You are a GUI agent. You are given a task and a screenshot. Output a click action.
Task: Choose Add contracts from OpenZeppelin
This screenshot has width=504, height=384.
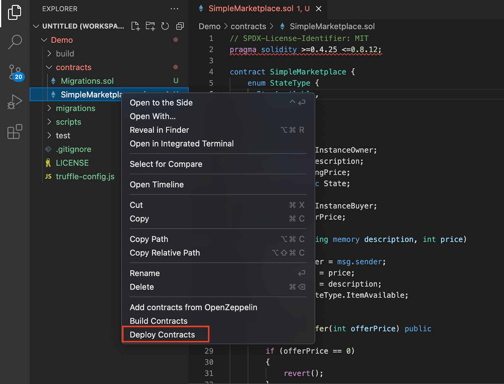193,307
